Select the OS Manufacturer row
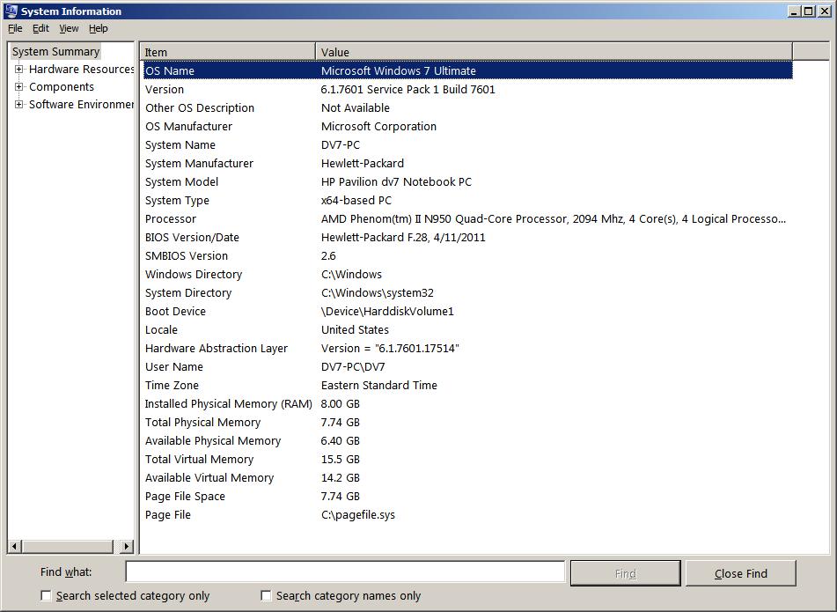837x612 pixels. pyautogui.click(x=468, y=127)
